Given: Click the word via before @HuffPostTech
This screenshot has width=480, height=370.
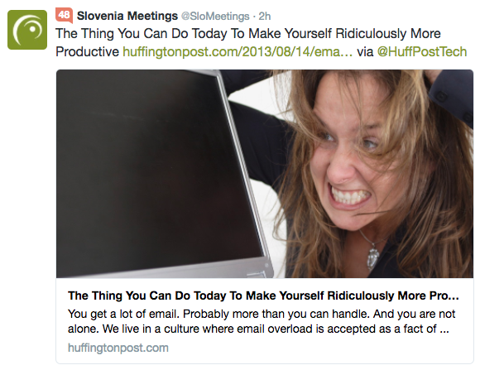Looking at the screenshot, I should (365, 51).
